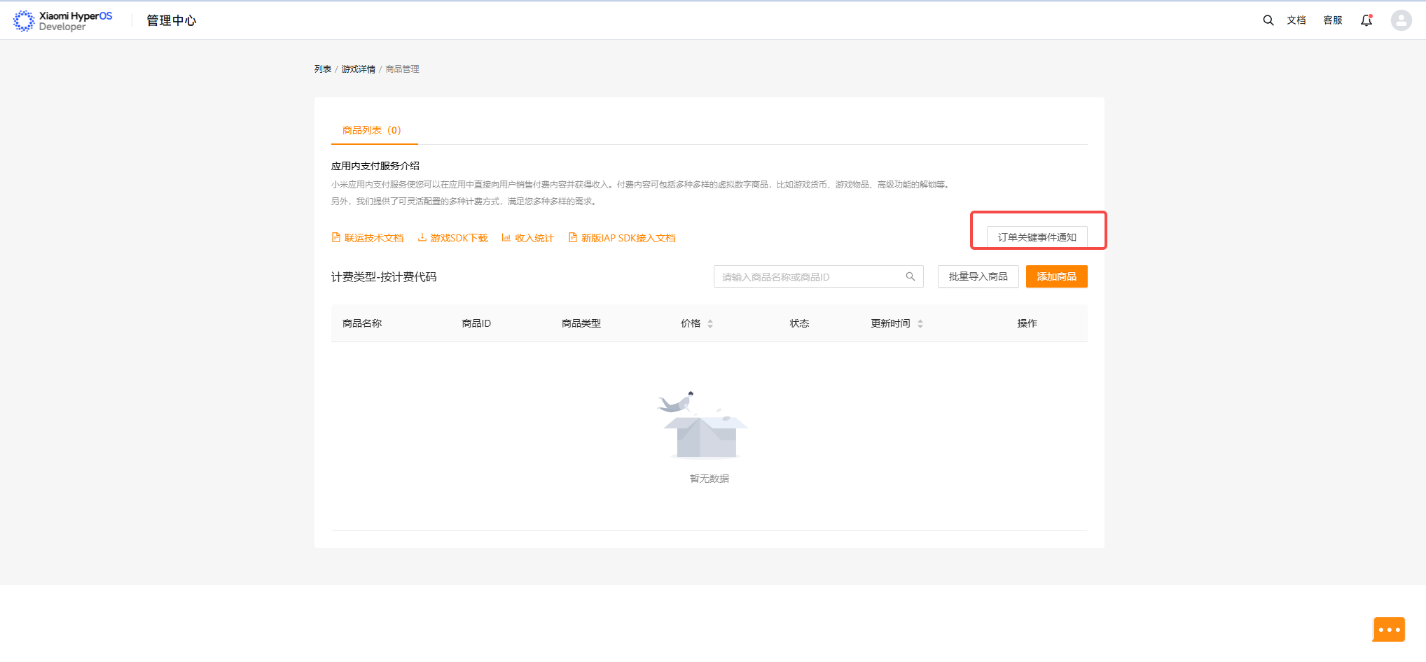
Task: Open the orange chat bubble widget
Action: pyautogui.click(x=1389, y=629)
